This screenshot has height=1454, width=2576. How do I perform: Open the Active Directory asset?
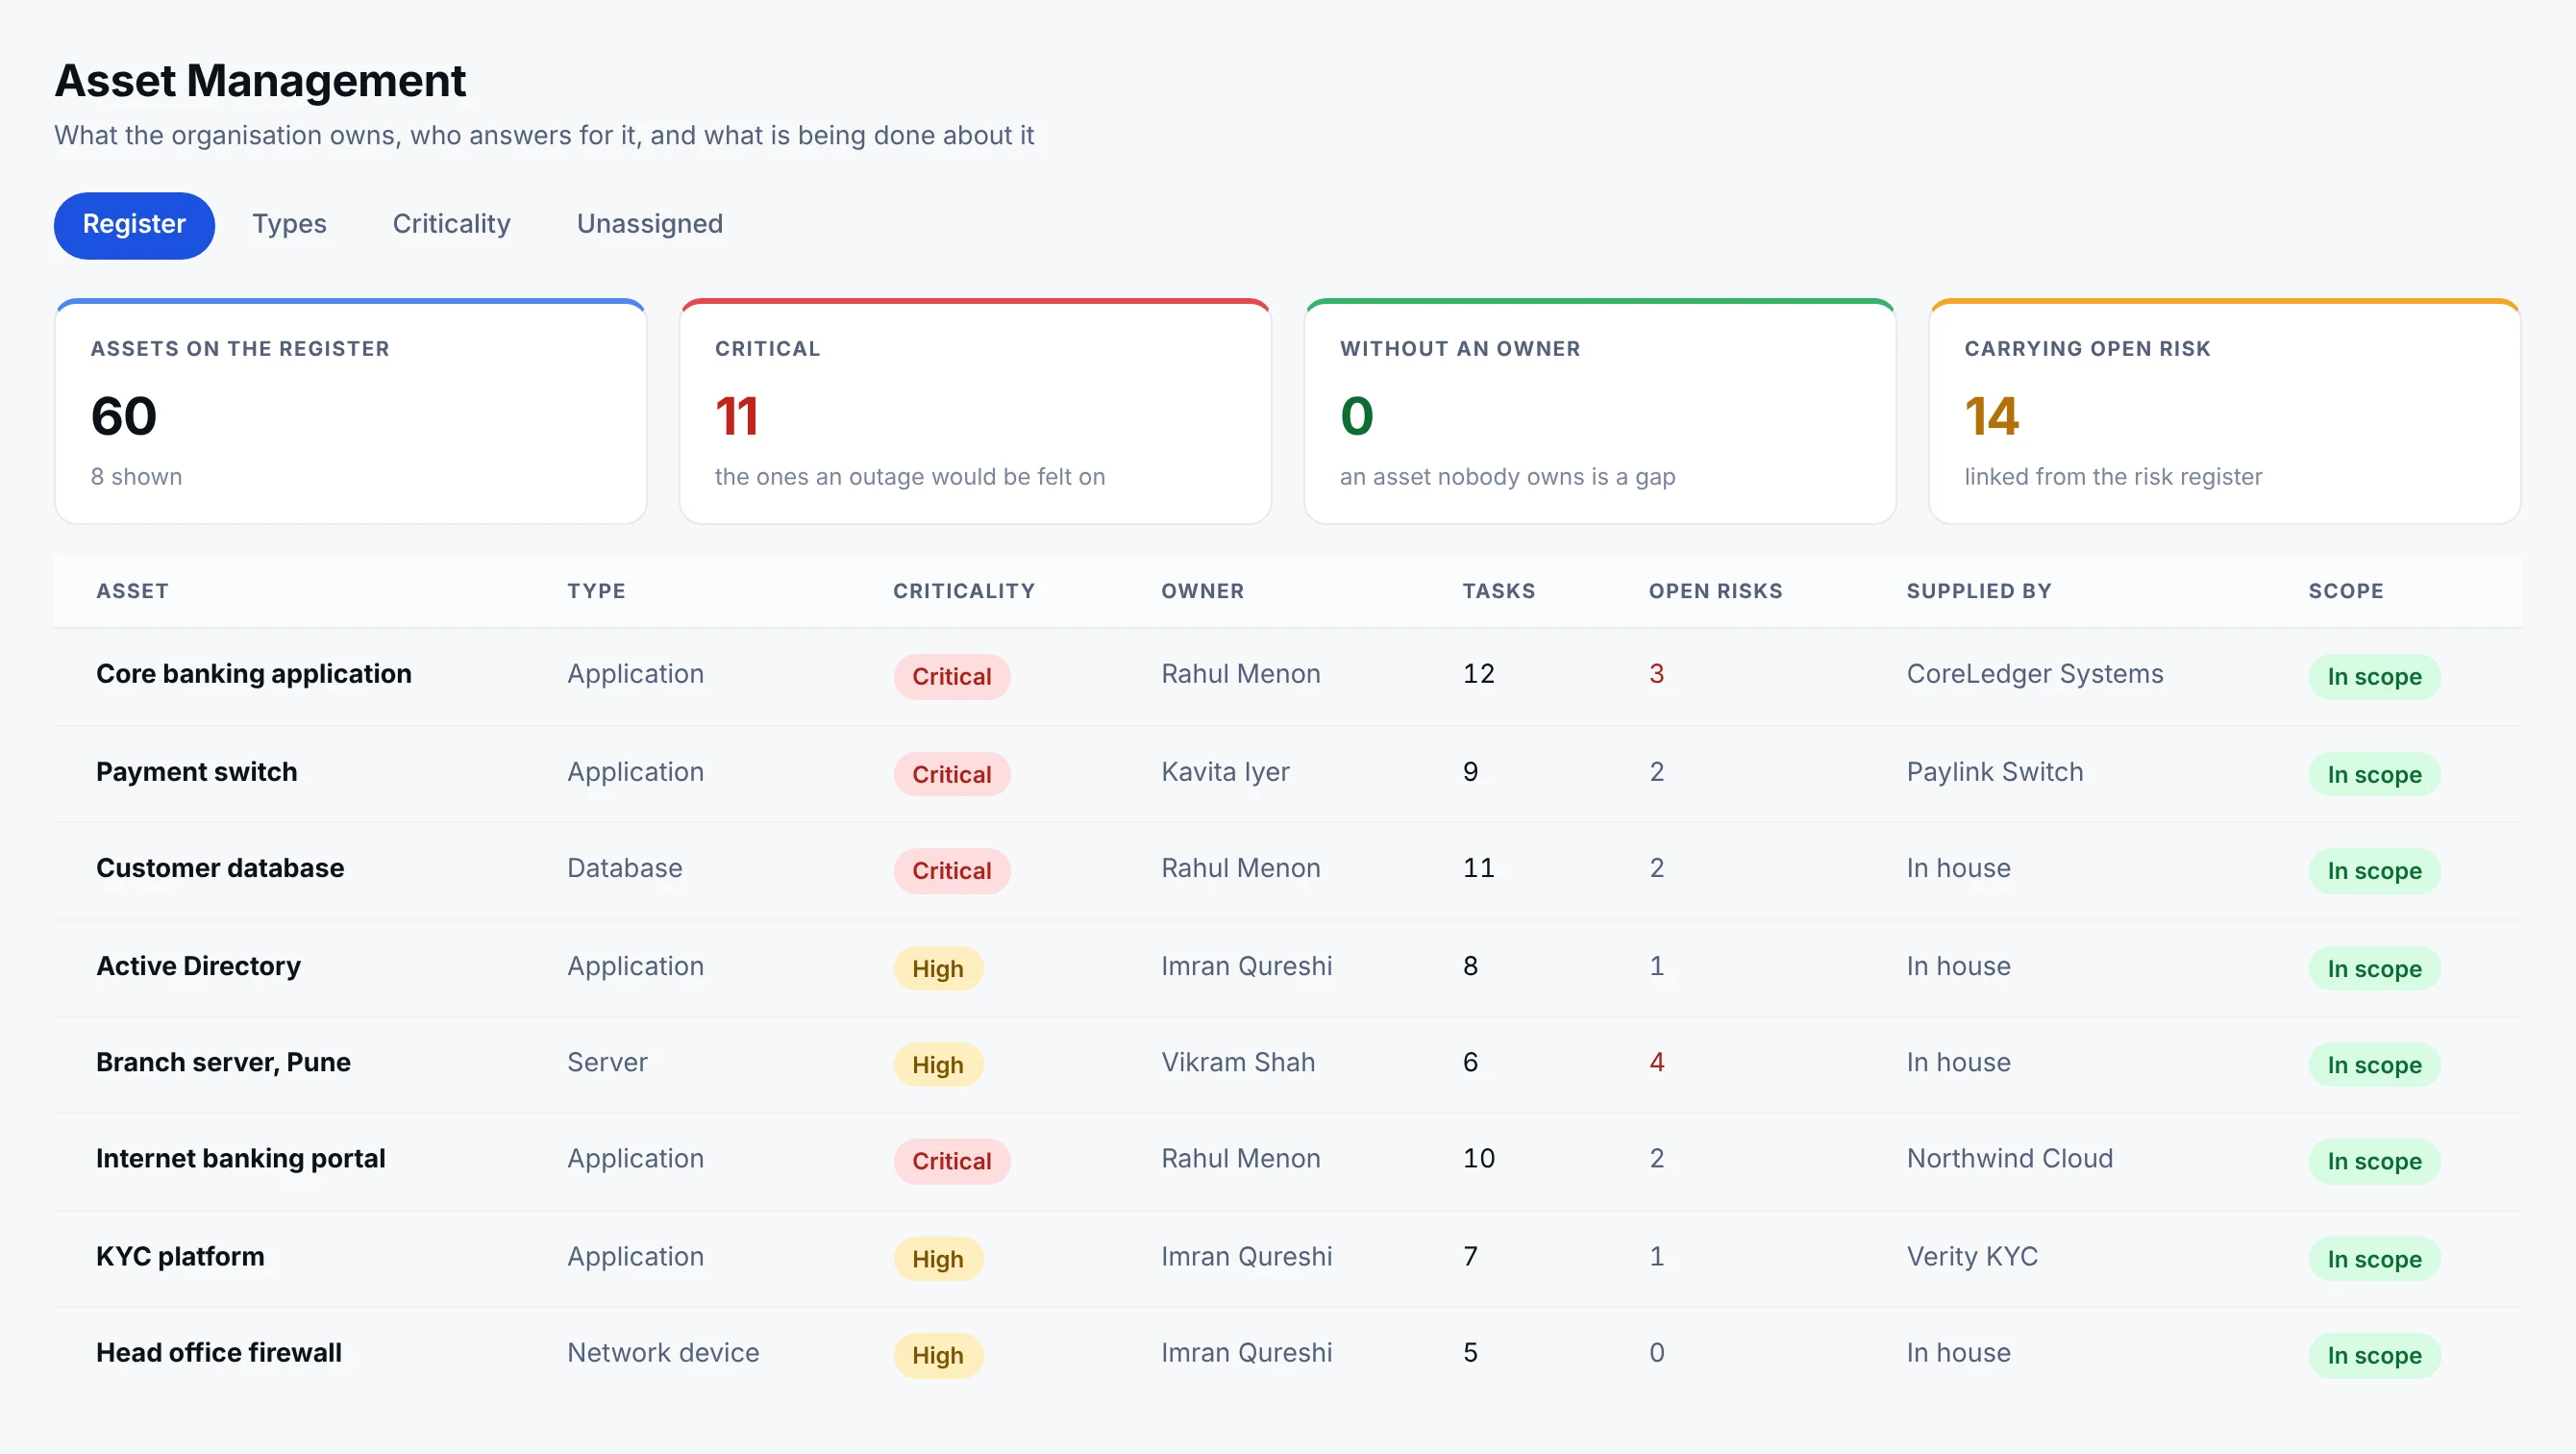click(198, 966)
